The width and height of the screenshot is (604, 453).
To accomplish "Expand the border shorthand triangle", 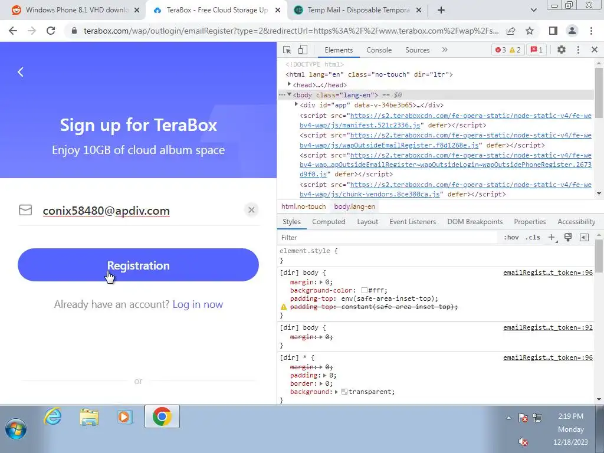I will (321, 383).
